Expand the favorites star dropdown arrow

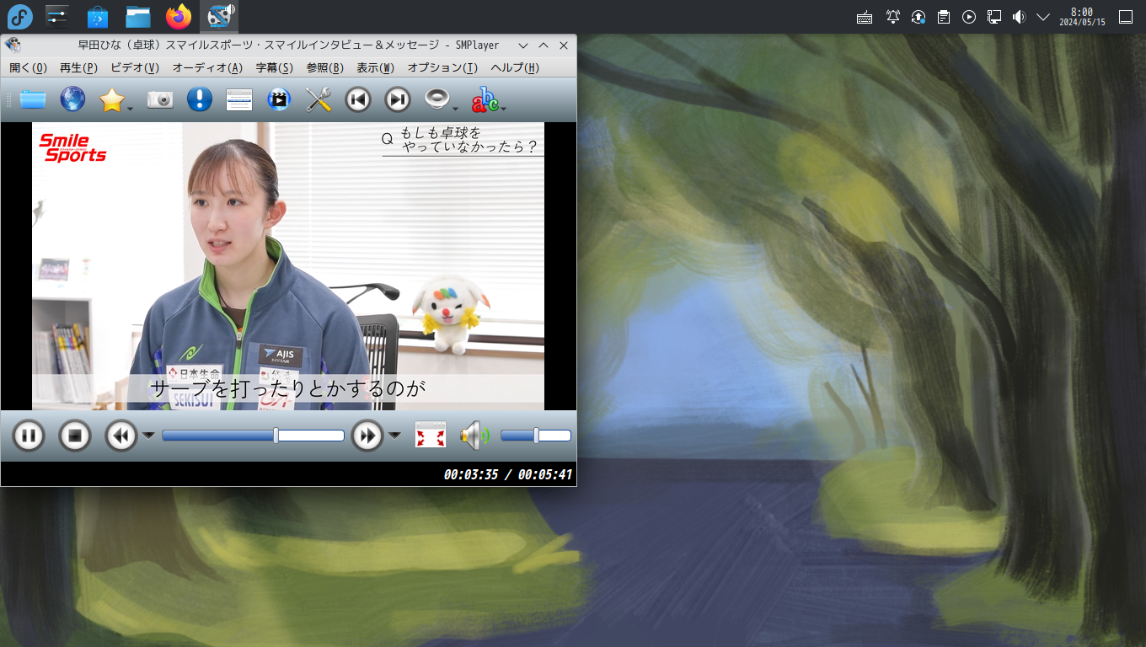131,108
